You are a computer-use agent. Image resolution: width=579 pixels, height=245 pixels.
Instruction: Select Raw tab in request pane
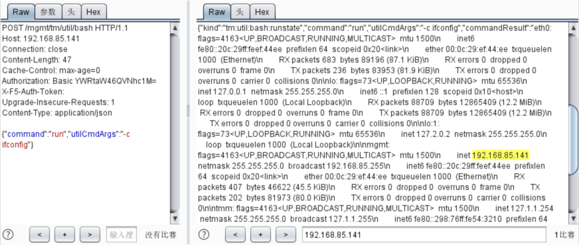tap(21, 12)
